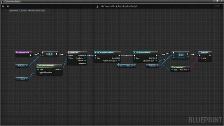The width and height of the screenshot is (224, 126).
Task: Click the Loop Body exec output pin
Action: coord(85,55)
